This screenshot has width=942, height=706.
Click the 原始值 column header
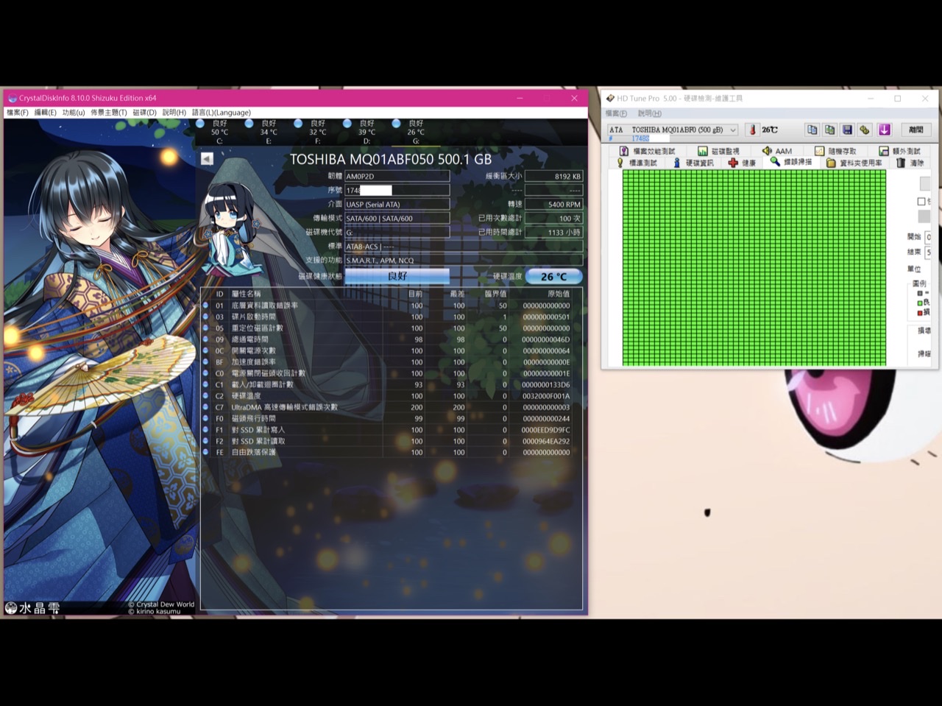pyautogui.click(x=558, y=294)
